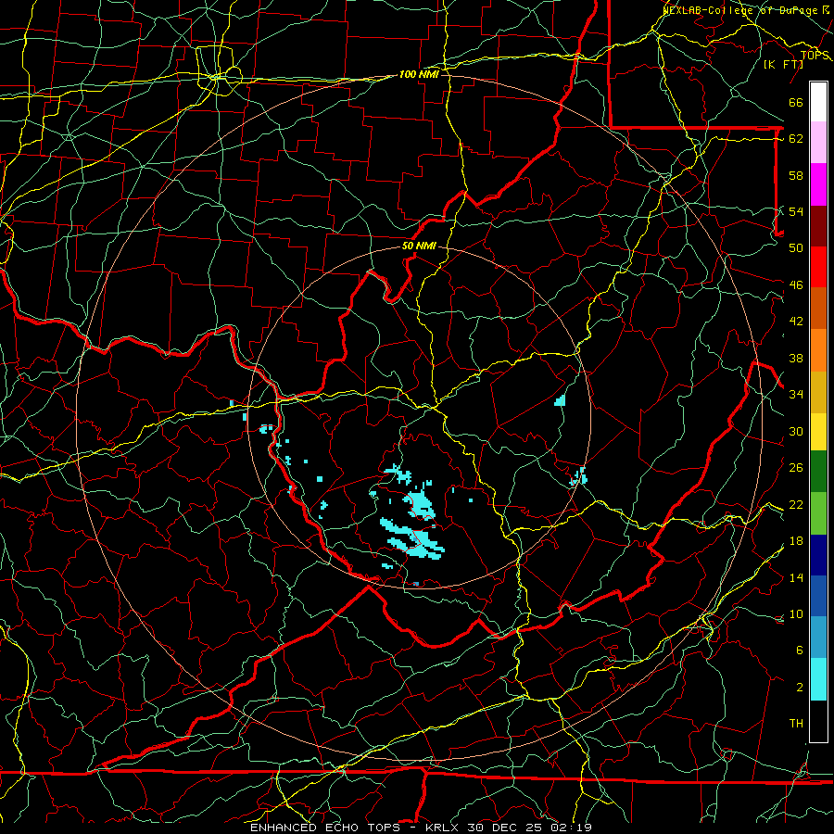834x834 pixels.
Task: Click the 100 NMI range ring label
Action: tap(419, 74)
